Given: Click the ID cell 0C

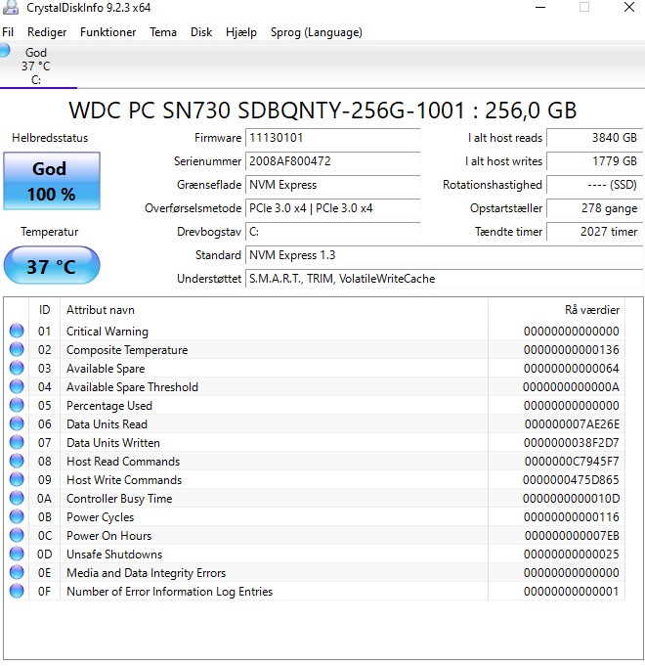Looking at the screenshot, I should click(x=45, y=536).
